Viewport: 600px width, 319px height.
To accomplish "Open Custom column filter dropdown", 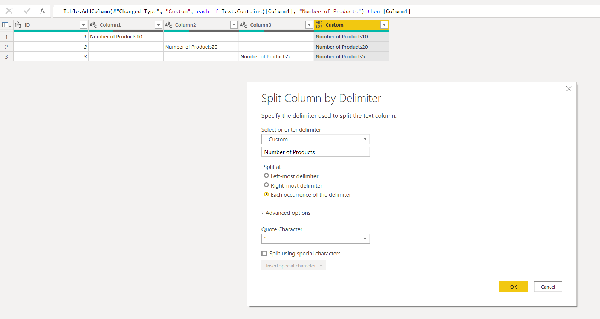I will (x=384, y=25).
